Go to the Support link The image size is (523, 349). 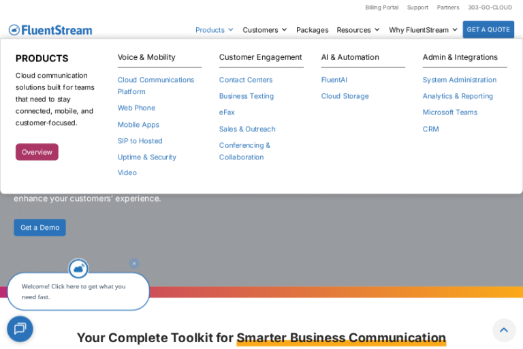point(417,7)
